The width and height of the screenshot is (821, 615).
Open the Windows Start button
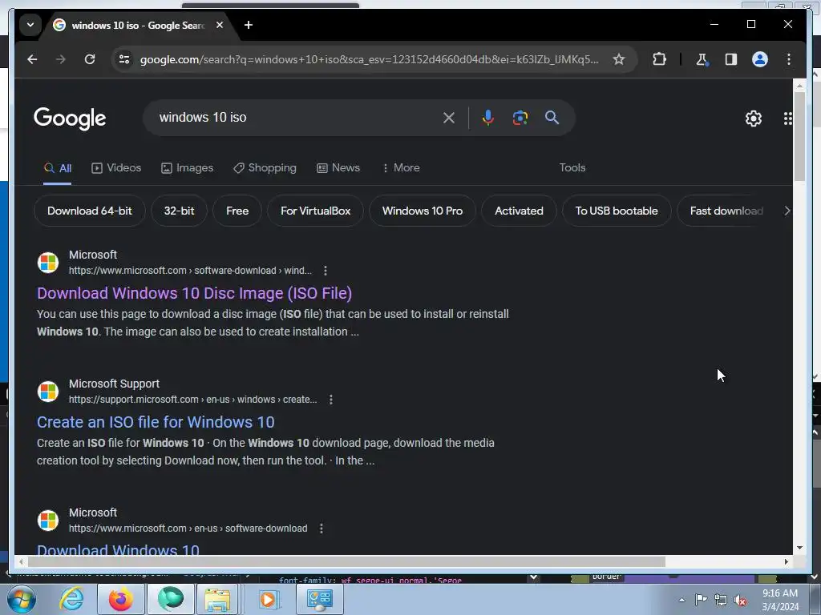[21, 599]
